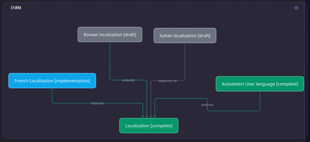Select the Italian localization [draft] node
The width and height of the screenshot is (310, 142).
185,35
